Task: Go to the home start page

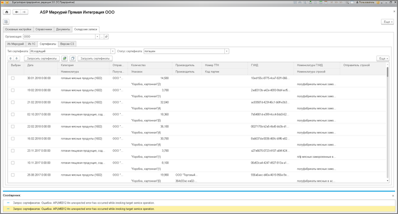Action: click(7, 12)
